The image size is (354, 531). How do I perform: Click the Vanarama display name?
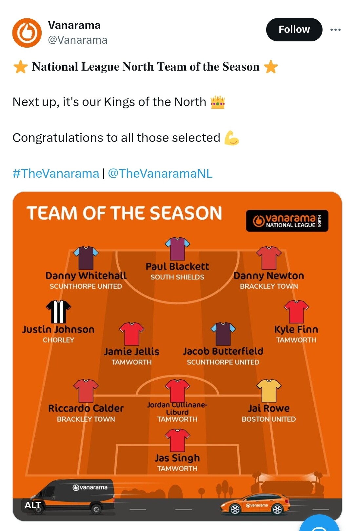click(74, 25)
